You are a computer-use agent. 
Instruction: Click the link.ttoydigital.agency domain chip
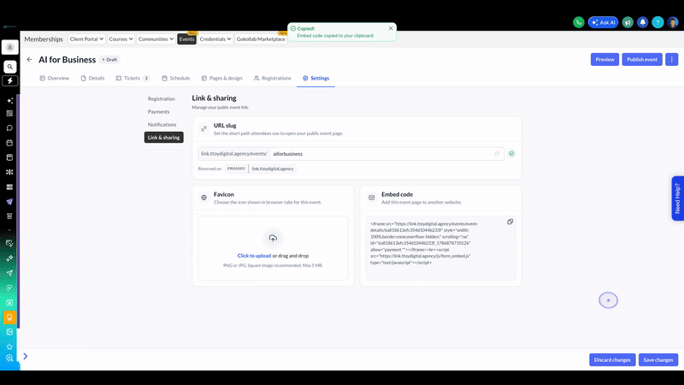point(273,169)
